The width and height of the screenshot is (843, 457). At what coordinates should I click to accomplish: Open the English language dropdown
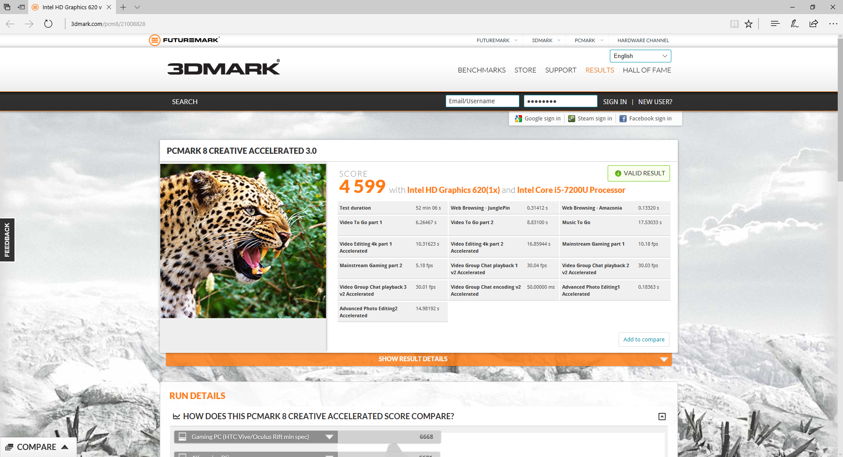click(640, 56)
